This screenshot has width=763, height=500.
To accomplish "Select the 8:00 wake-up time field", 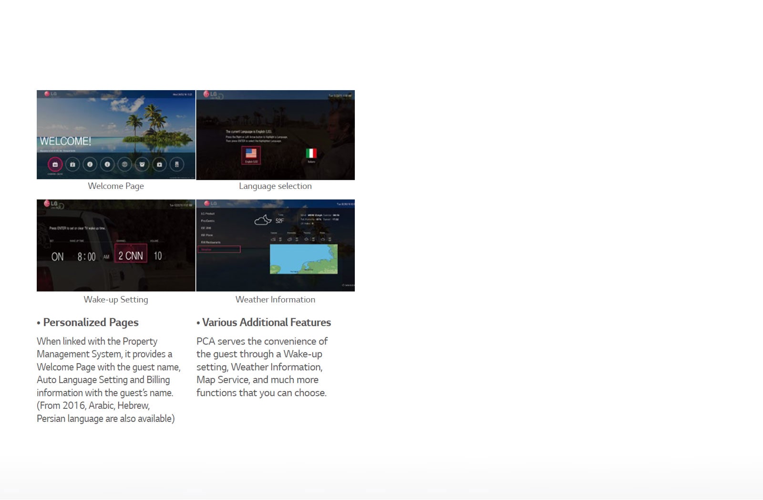I will [x=86, y=257].
